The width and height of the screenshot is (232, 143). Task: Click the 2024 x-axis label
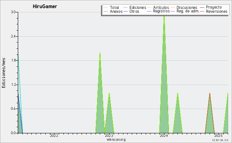pos(164,136)
